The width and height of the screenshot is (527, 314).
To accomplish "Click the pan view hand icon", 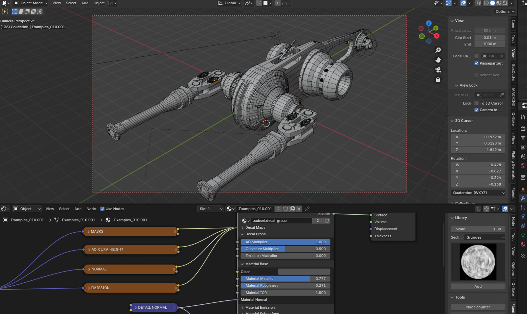I will (438, 60).
